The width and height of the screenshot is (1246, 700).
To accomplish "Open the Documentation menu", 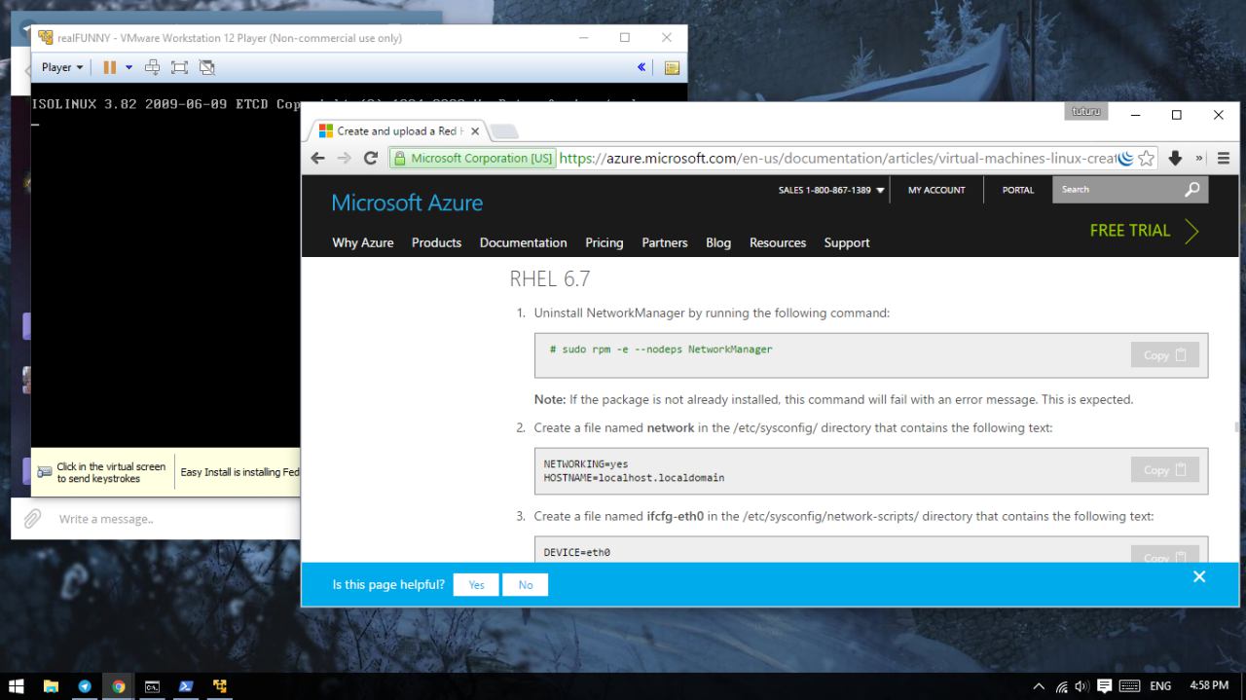I will point(523,242).
